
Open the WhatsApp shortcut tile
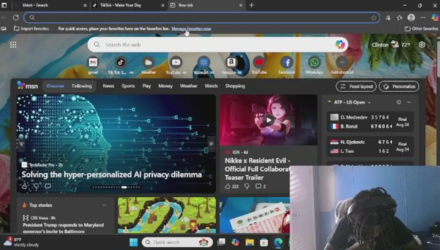314,65
